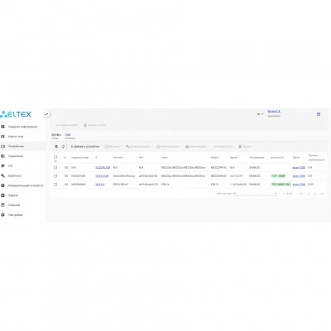
Task: Open the network maps item in the sidebar
Action: coord(16,137)
